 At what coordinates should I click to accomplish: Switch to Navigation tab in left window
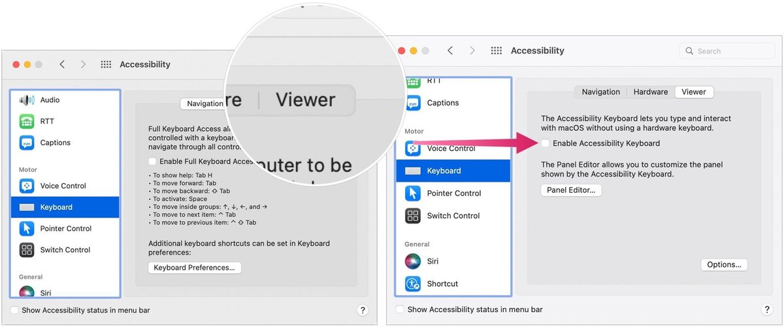pos(204,104)
